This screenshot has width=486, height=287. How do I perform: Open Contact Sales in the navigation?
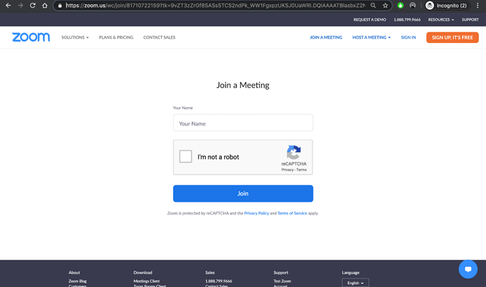[159, 37]
